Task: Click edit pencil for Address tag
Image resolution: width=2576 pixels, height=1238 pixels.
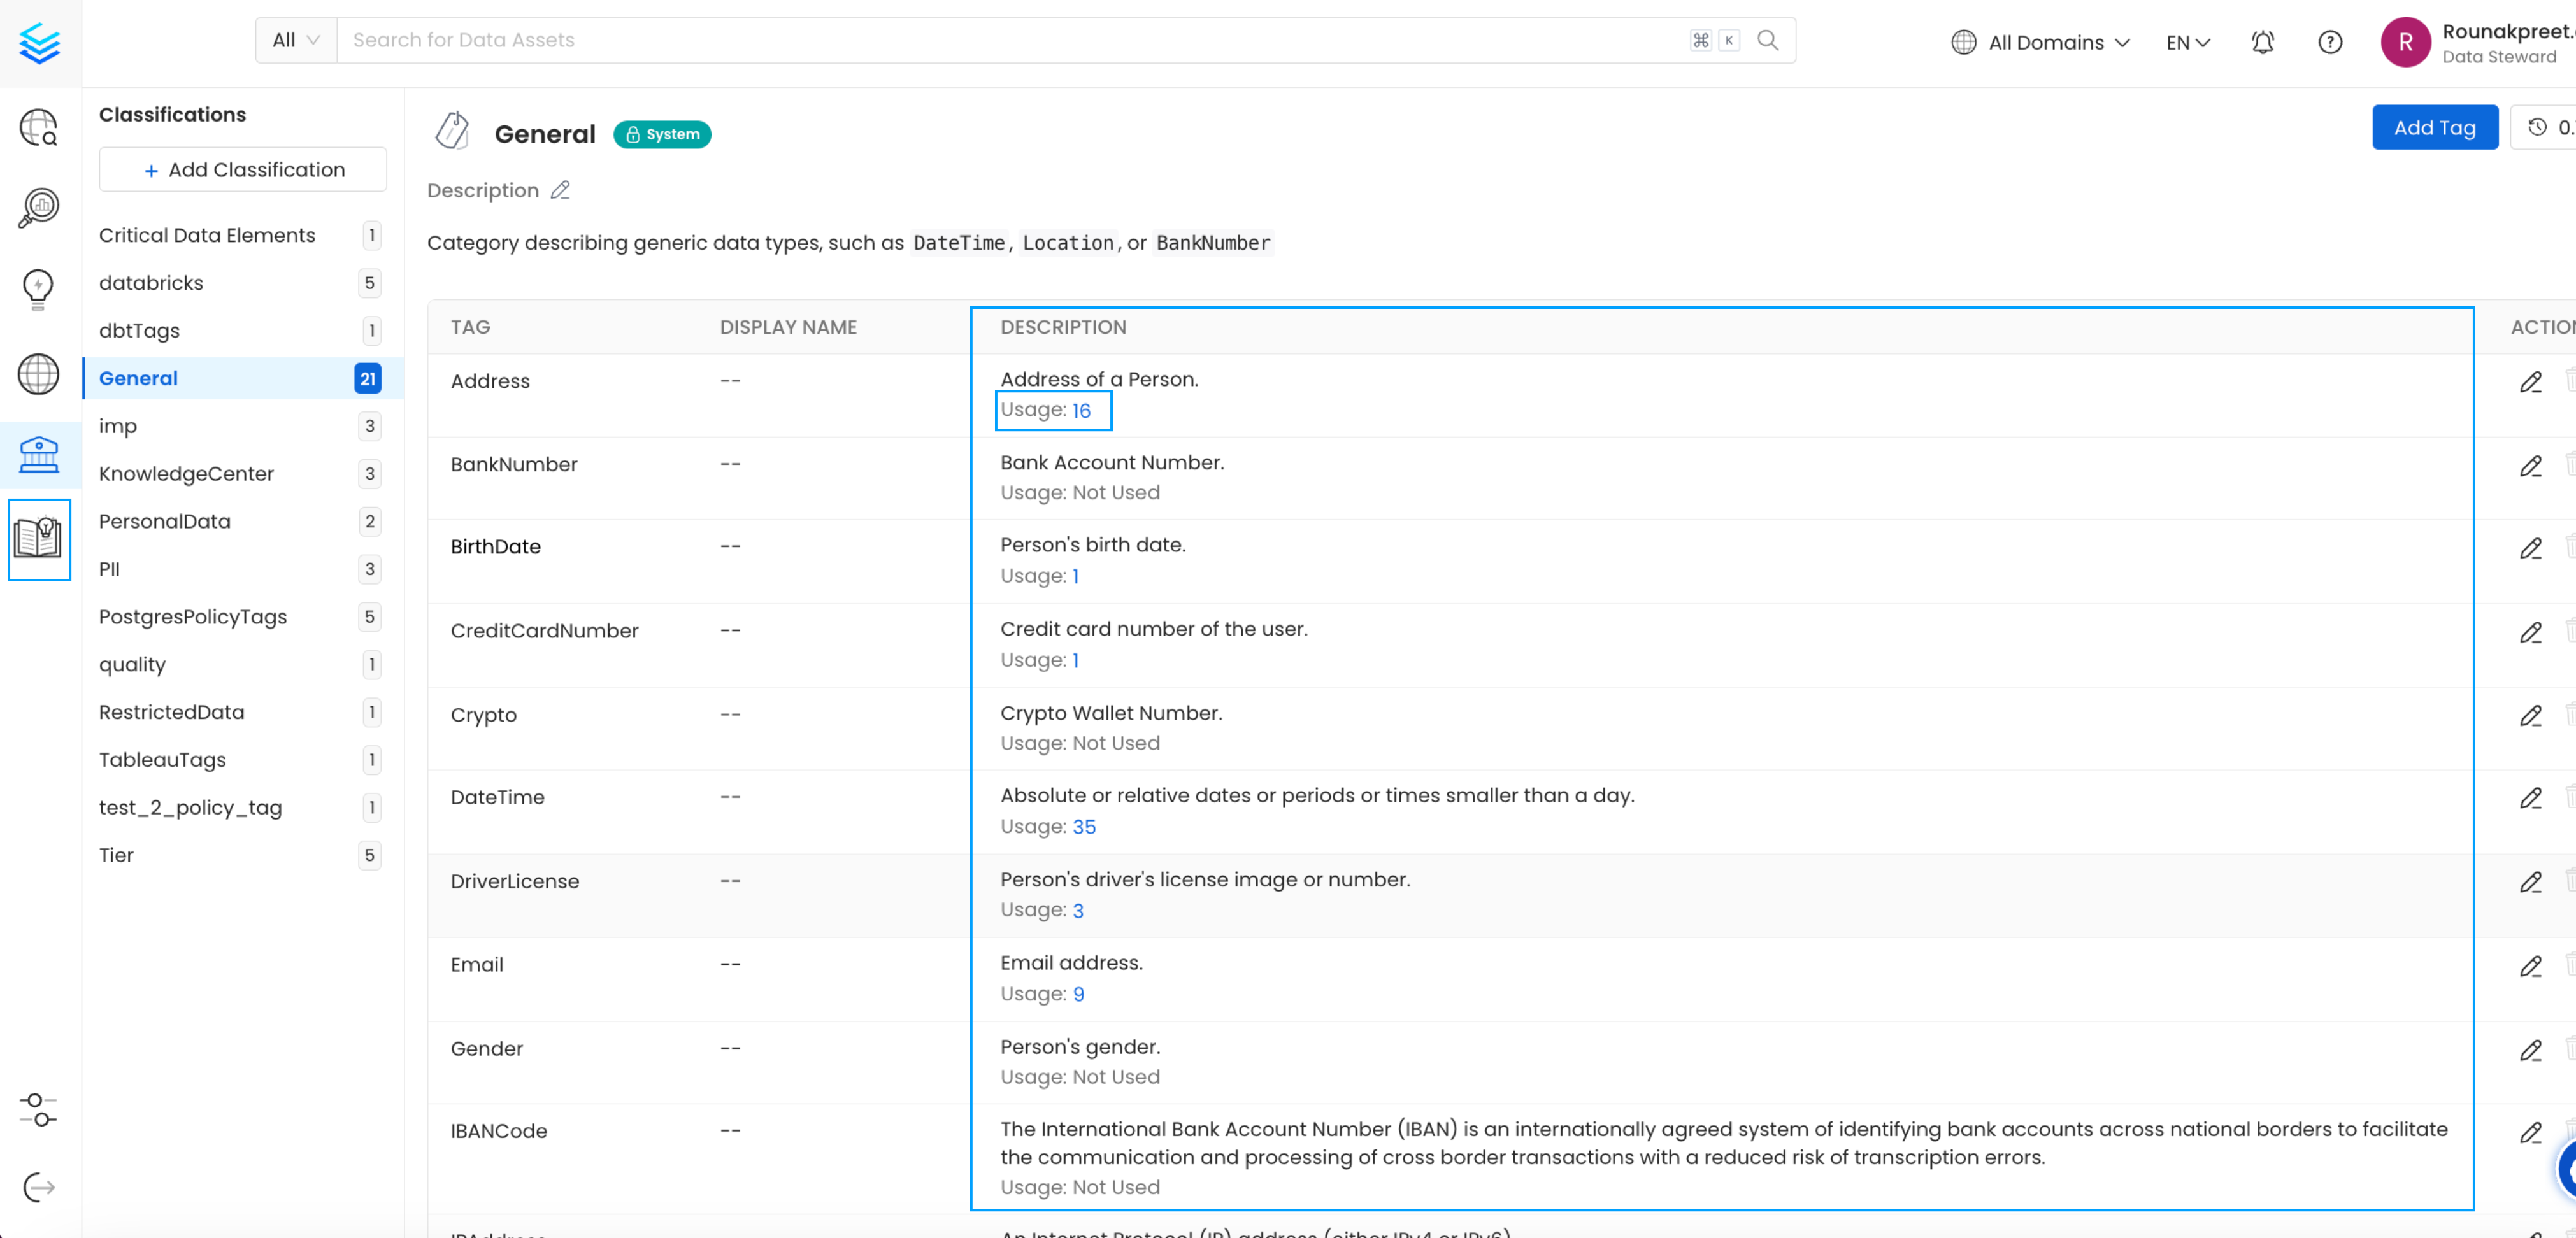Action: point(2530,382)
